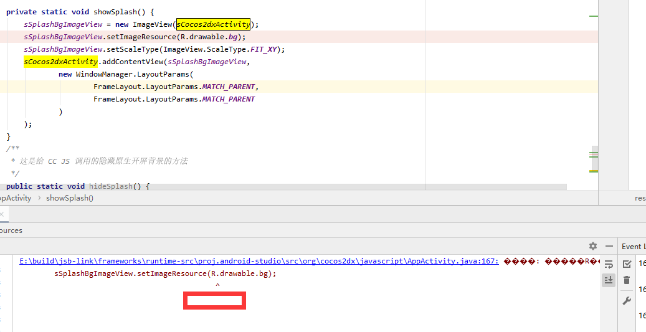This screenshot has height=332, width=646.
Task: Click R.drawable.bg in the editor code
Action: 209,37
